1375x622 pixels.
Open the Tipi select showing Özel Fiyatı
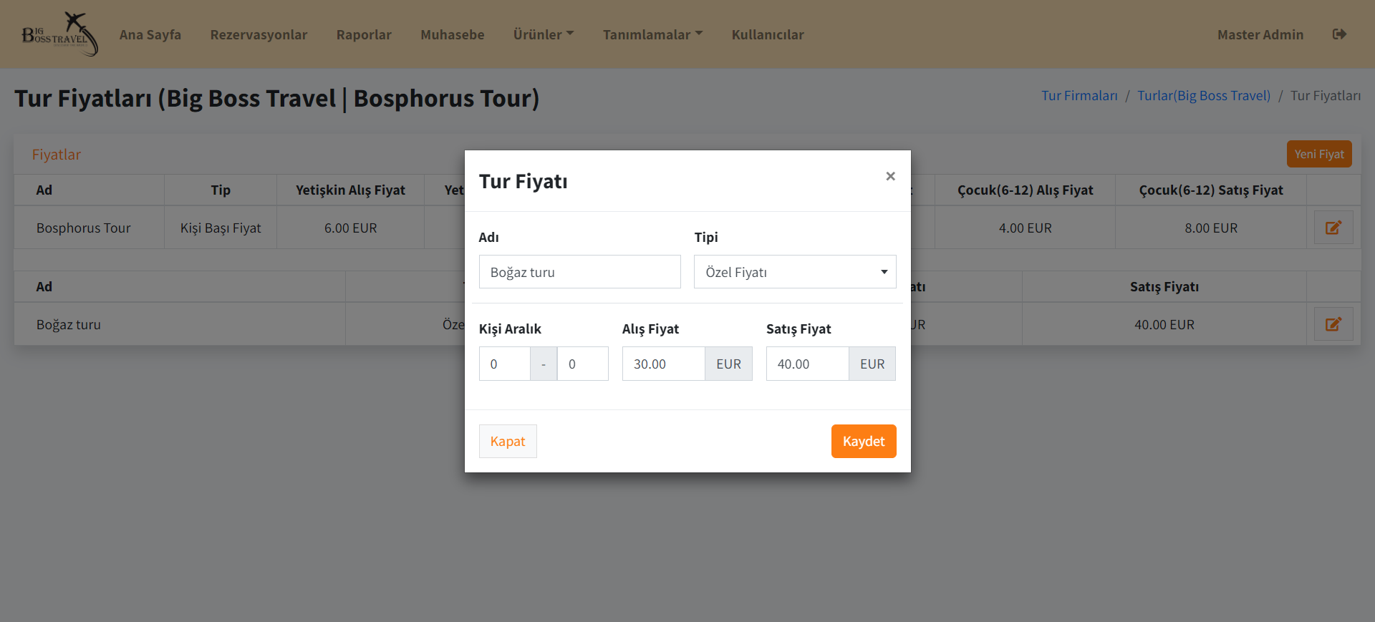point(795,272)
